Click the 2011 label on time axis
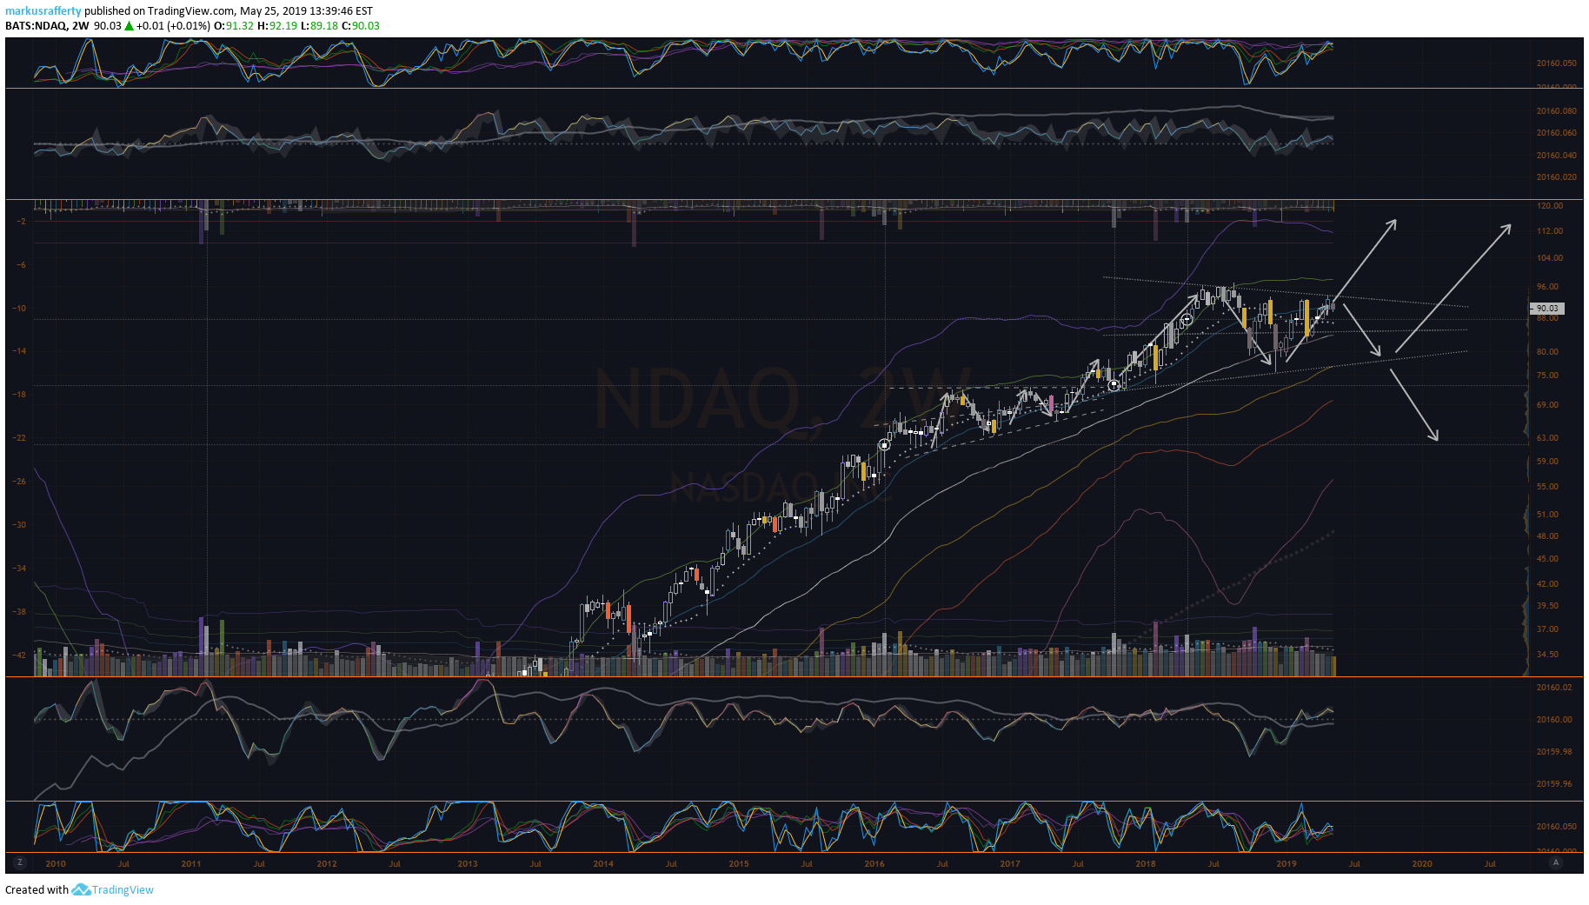This screenshot has height=905, width=1589. tap(191, 863)
